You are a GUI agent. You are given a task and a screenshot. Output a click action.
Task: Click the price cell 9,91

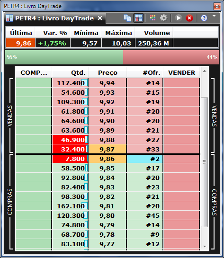click(108, 111)
